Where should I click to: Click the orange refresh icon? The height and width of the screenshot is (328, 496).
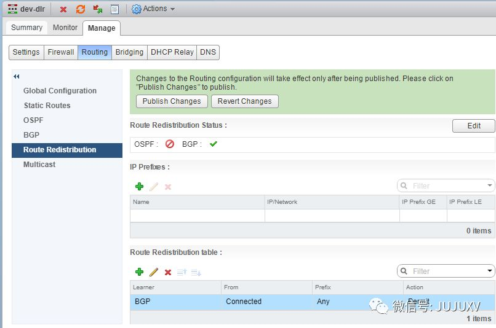81,9
